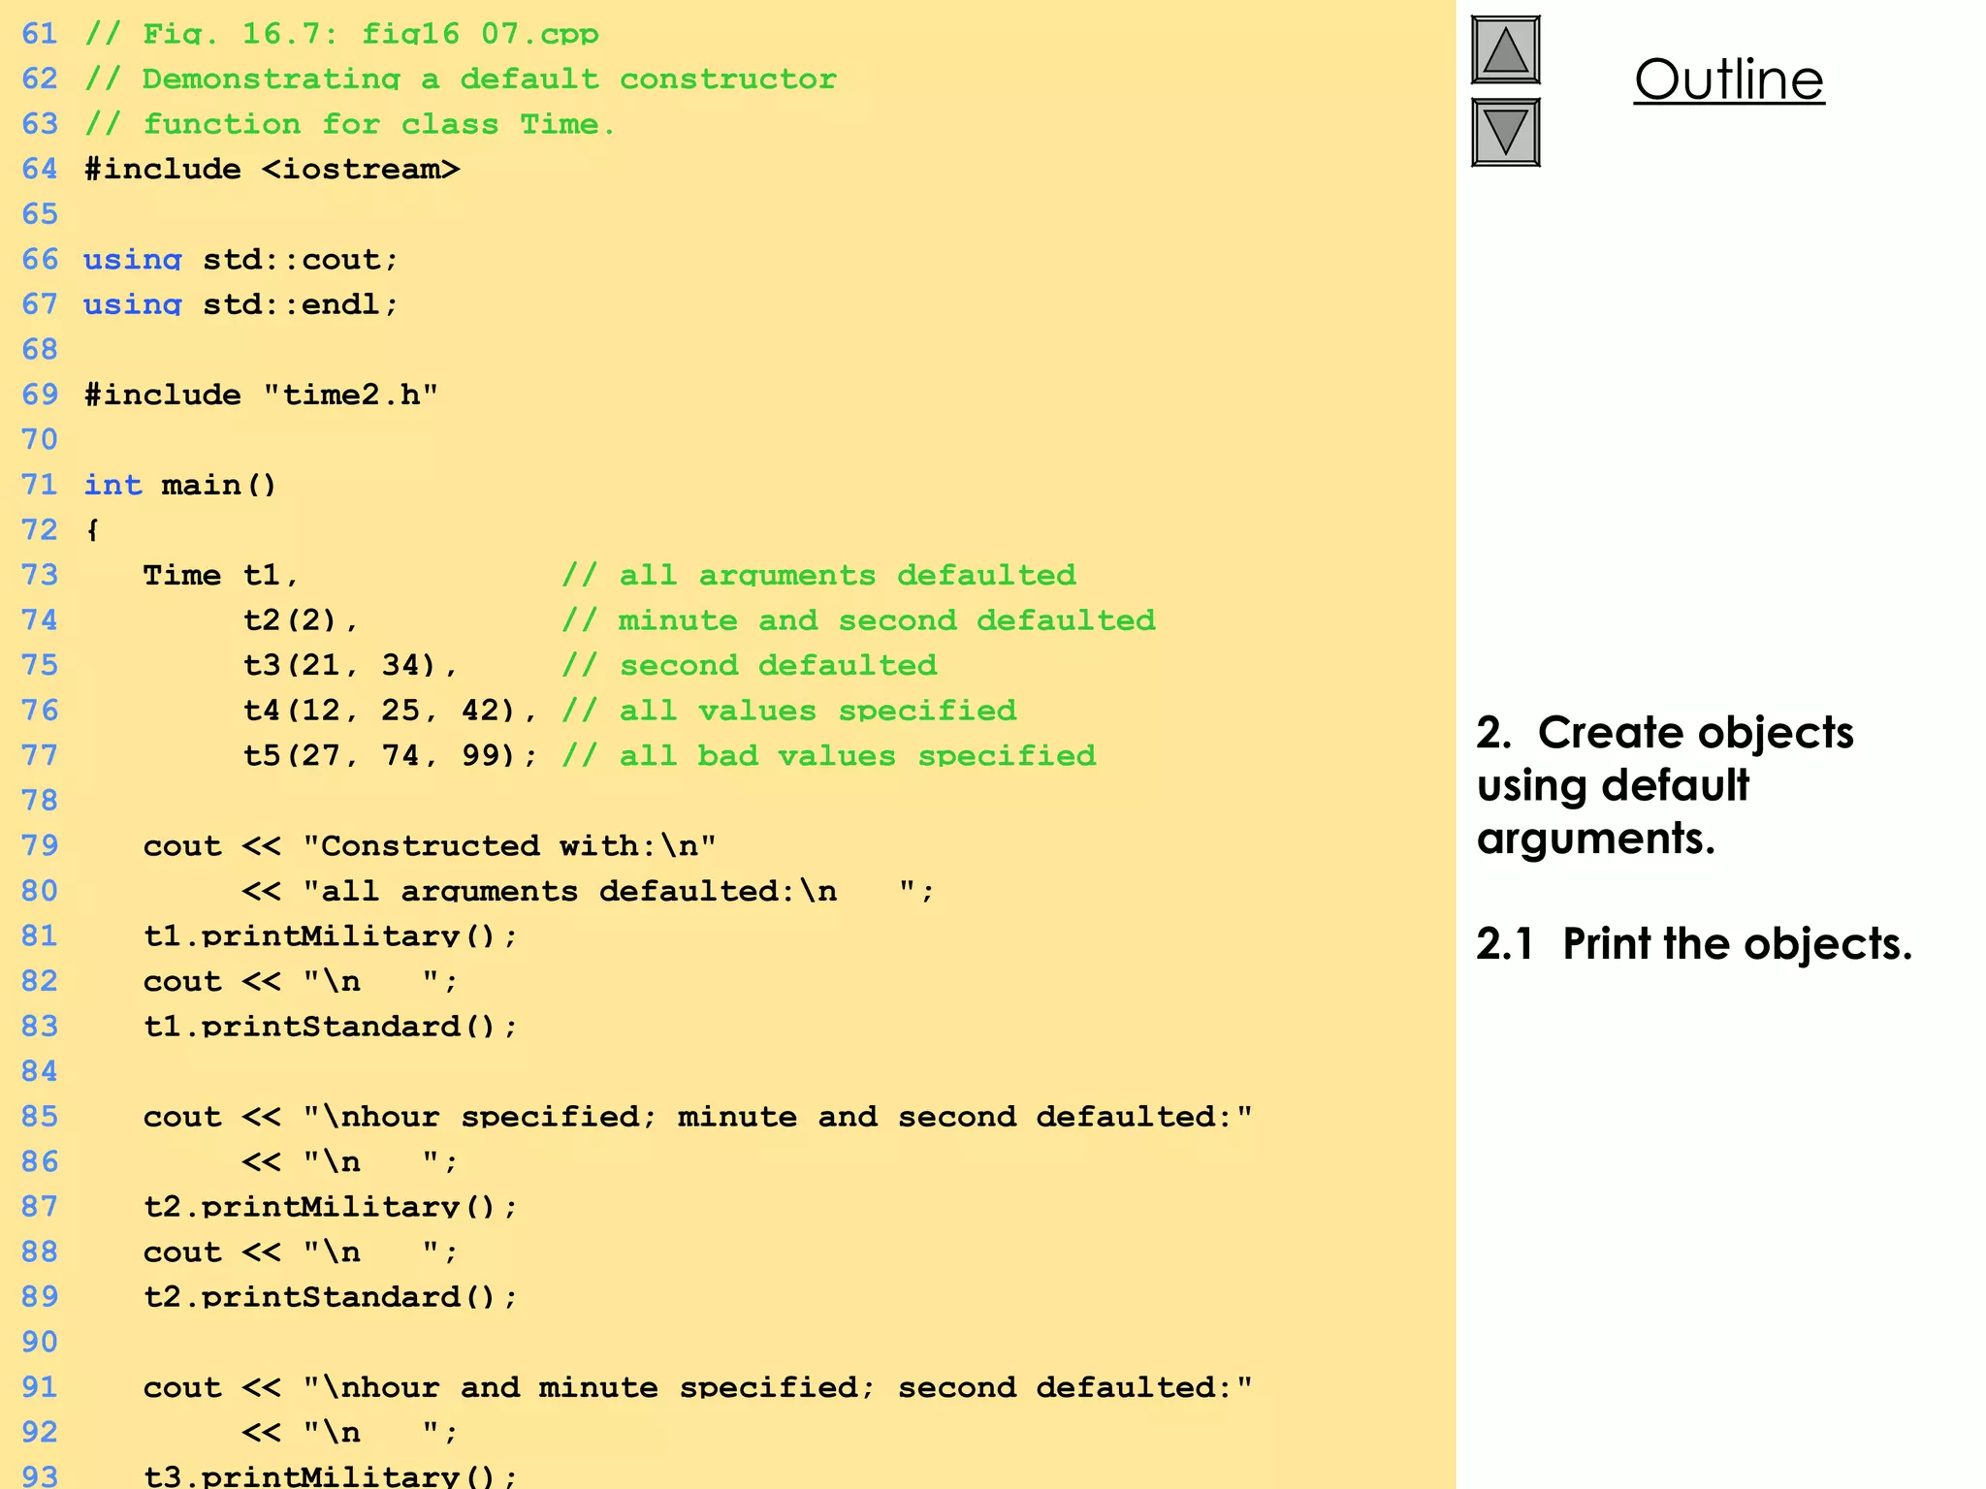This screenshot has height=1489, width=1986.
Task: Open the Outline link
Action: (1729, 79)
